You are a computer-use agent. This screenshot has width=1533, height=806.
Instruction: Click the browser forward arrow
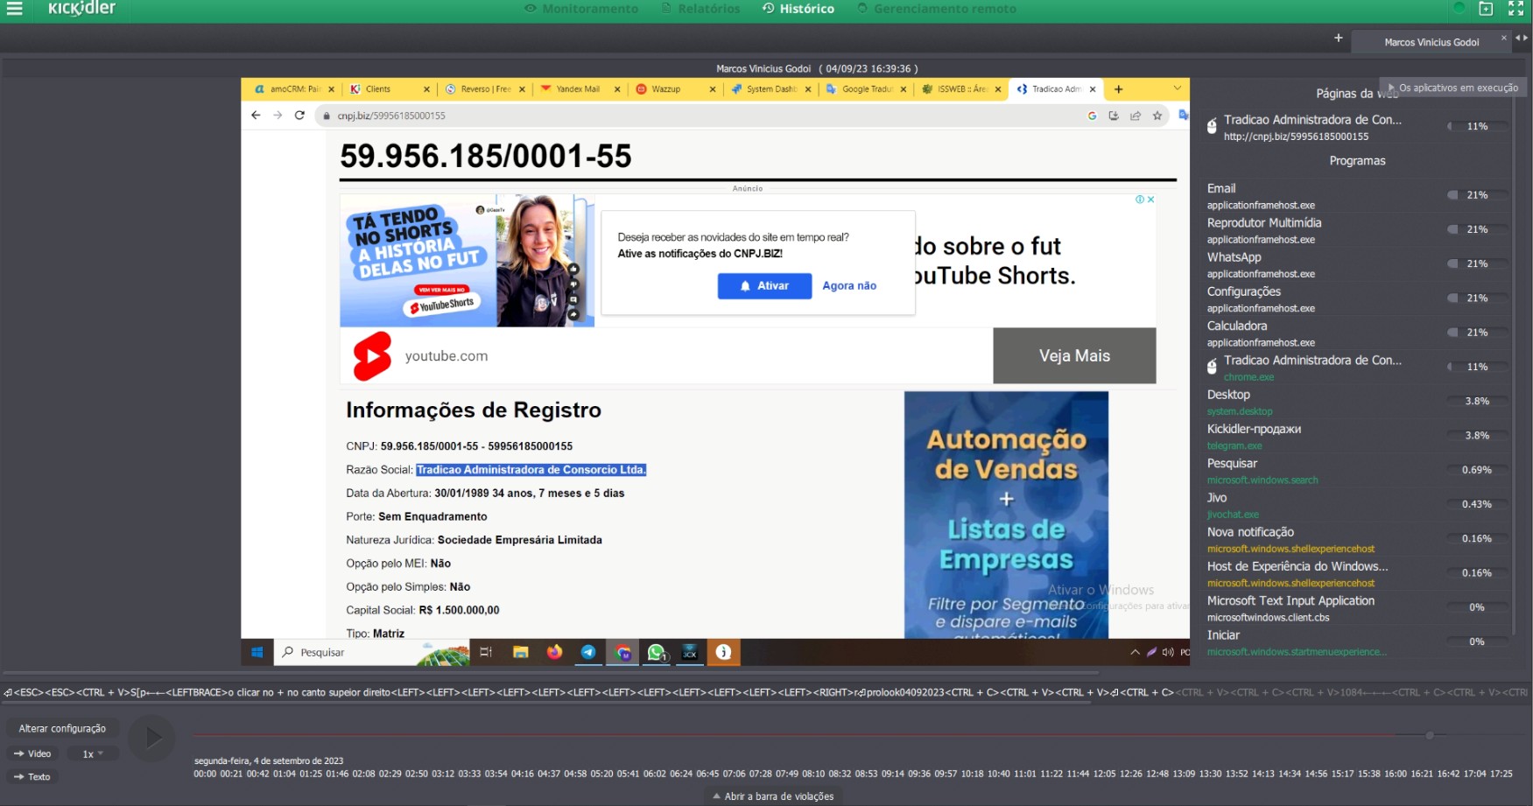[x=278, y=116]
